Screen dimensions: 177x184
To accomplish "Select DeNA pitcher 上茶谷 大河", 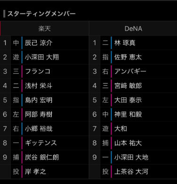I will click(131, 171).
